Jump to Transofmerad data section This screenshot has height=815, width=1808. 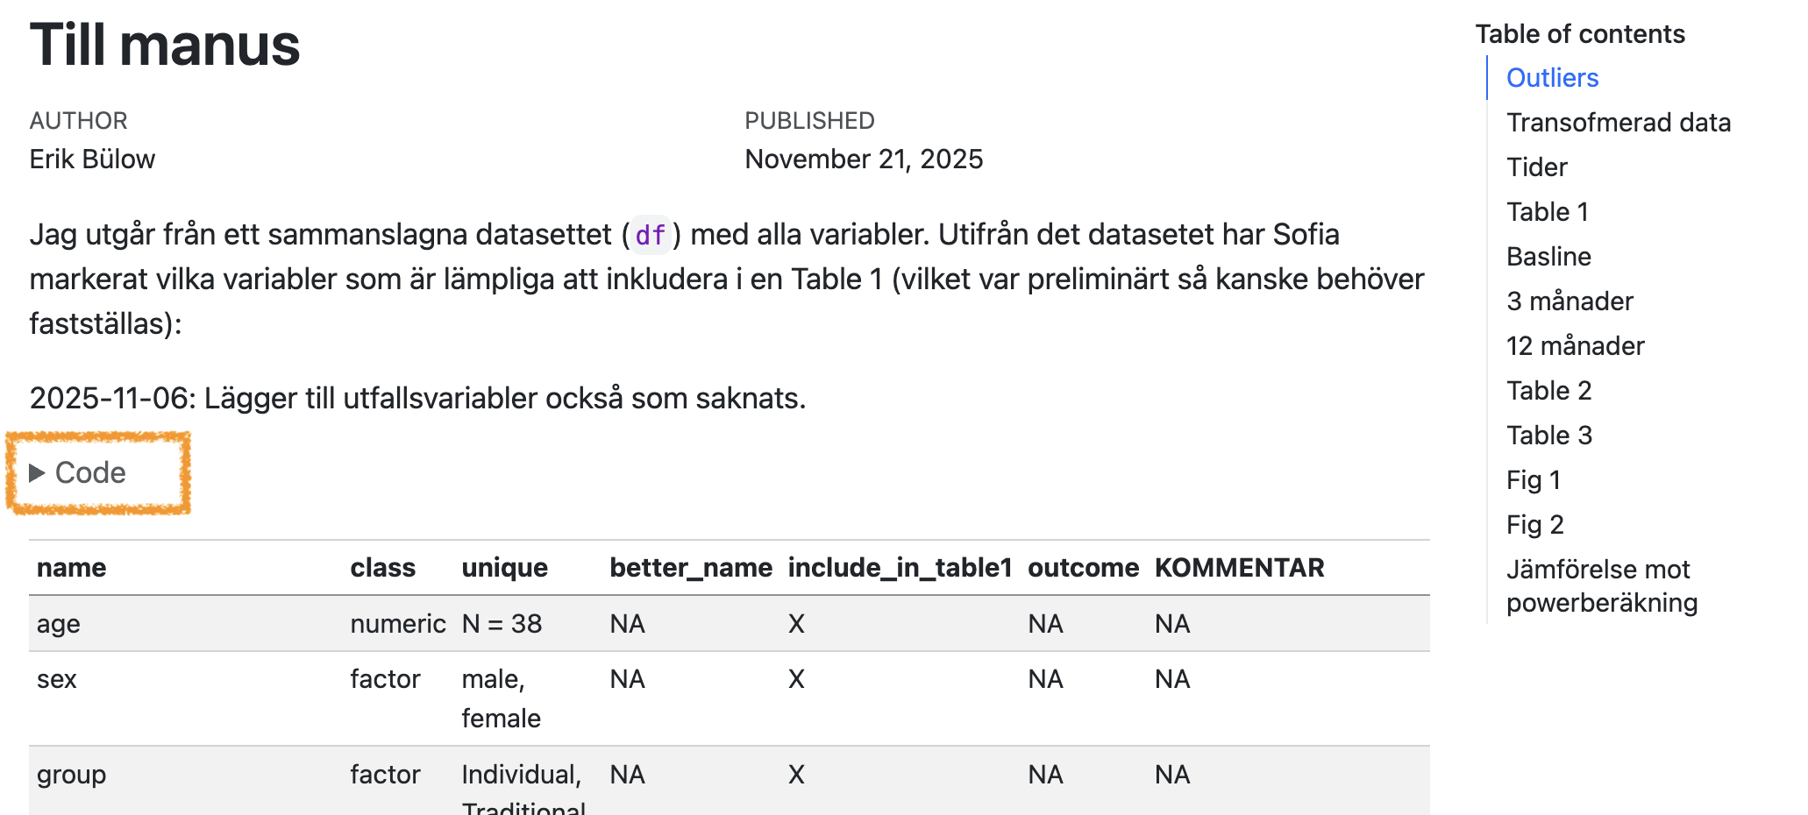1618,123
